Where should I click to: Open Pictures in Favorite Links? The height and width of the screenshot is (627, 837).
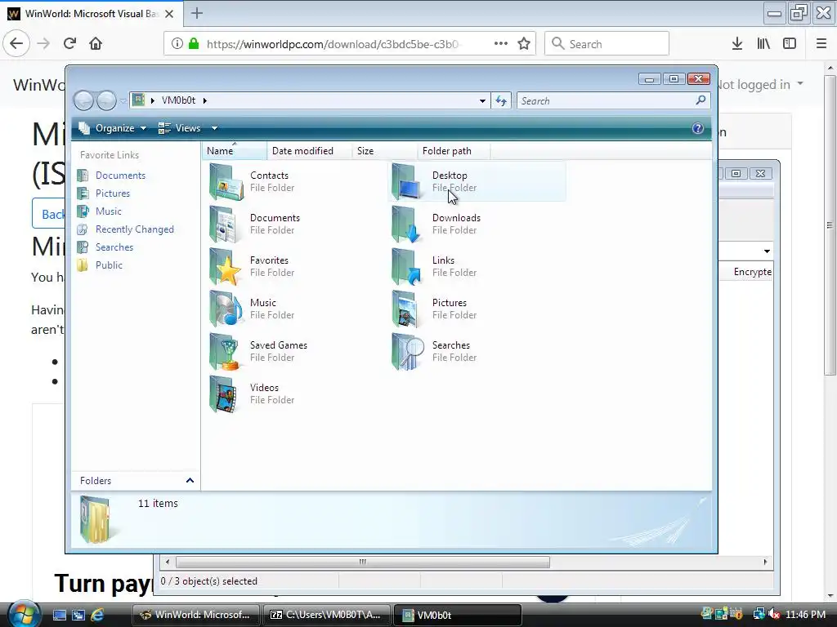(x=113, y=193)
